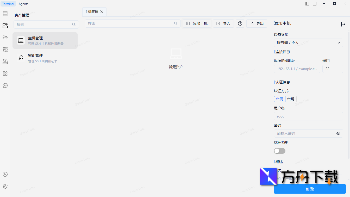Image resolution: width=350 pixels, height=197 pixels.
Task: Select 密钥 authentication method
Action: coord(291,99)
